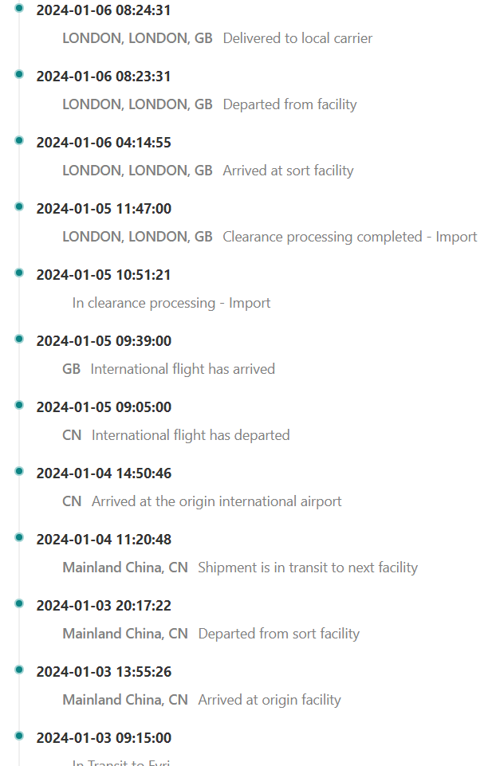
Task: Select the dot next to 2024-01-06 04:14:55
Action: pos(19,140)
